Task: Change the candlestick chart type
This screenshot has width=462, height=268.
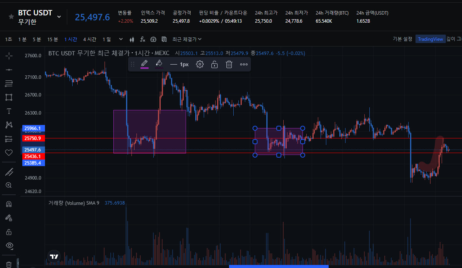Action: point(132,39)
